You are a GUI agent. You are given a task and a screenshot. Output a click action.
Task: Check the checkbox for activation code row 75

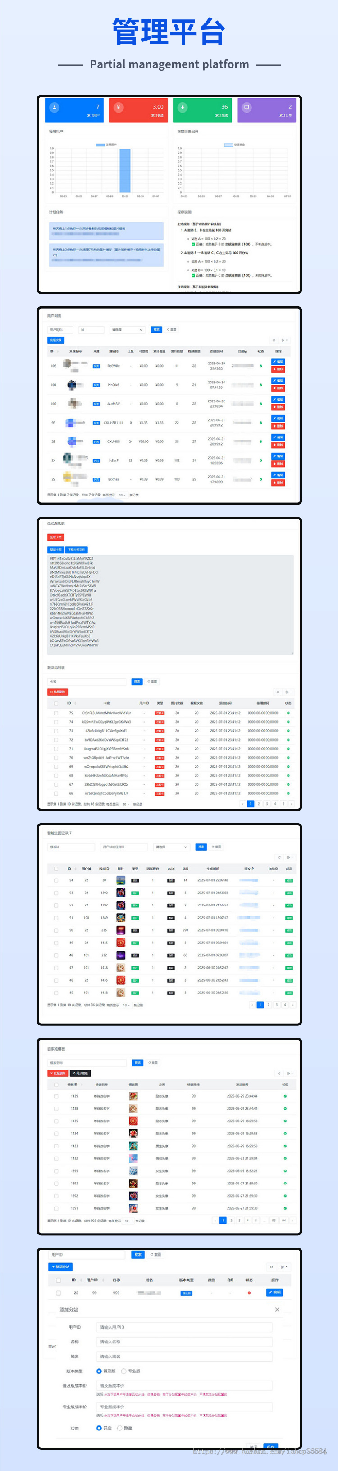pyautogui.click(x=56, y=713)
